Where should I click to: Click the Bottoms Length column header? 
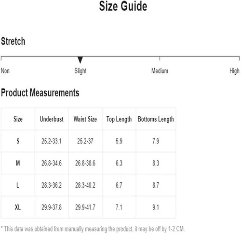click(156, 119)
